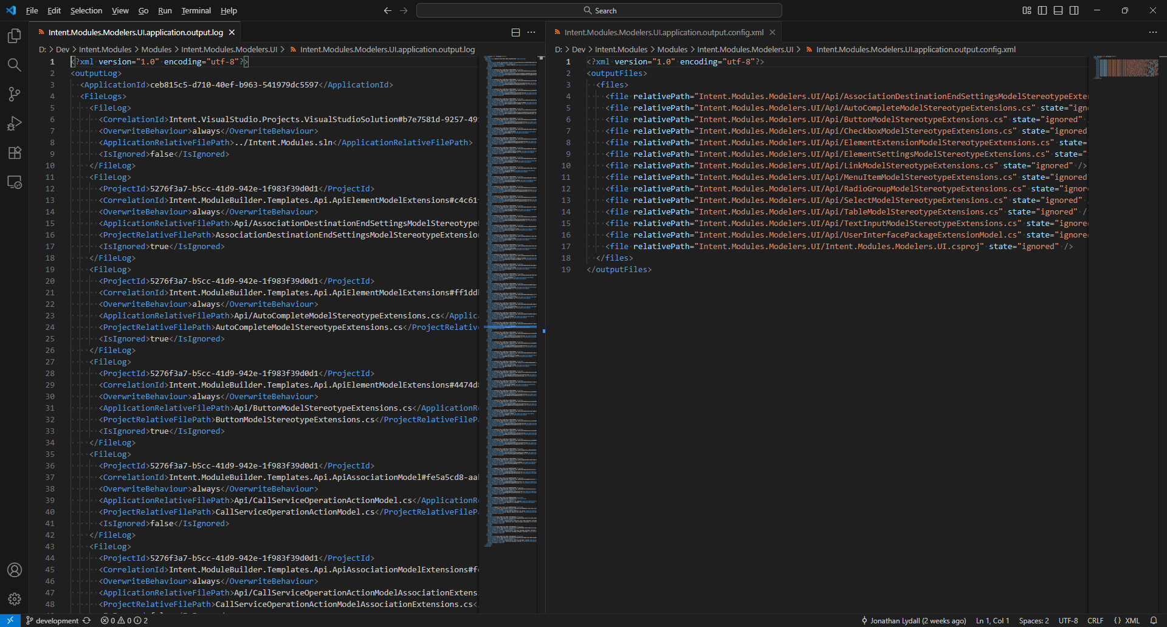
Task: Click the ../Intent.Modules.sln ApplicationRelativeFilePath line
Action: point(286,142)
